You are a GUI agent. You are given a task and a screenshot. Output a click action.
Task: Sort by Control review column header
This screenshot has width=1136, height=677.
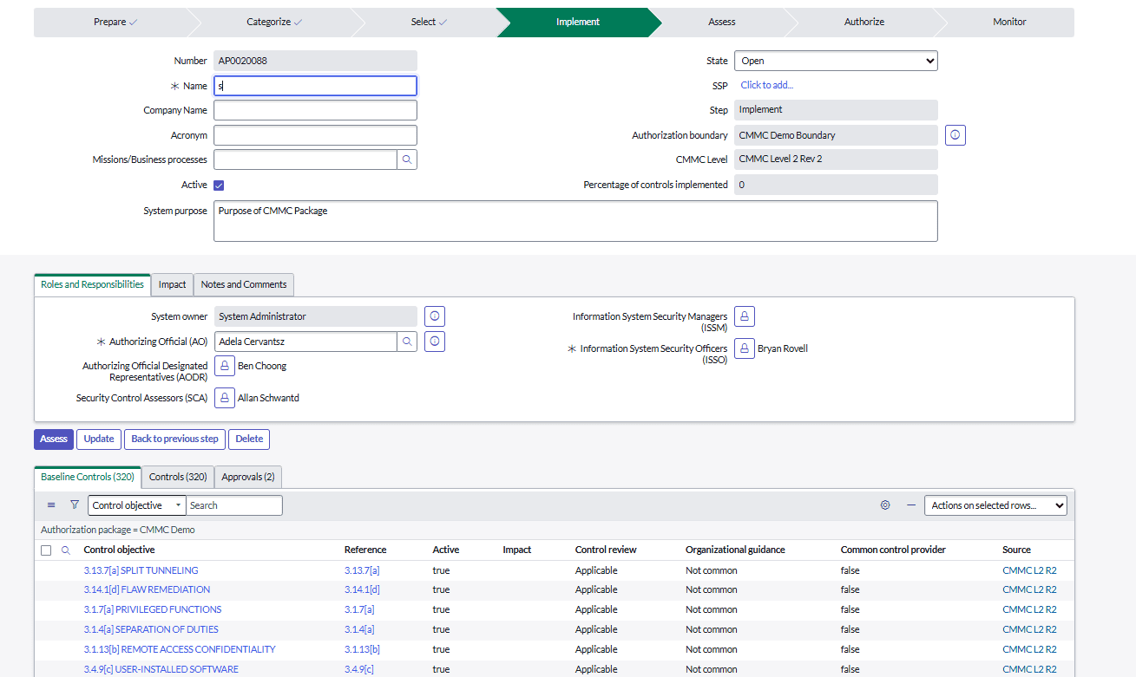(606, 550)
